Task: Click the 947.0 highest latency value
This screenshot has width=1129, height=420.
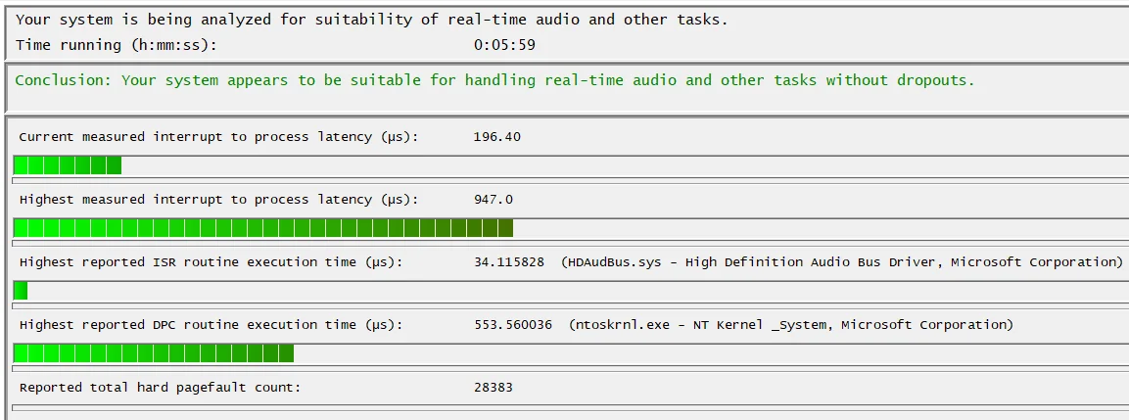Action: click(x=494, y=199)
